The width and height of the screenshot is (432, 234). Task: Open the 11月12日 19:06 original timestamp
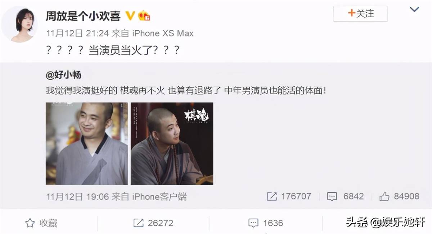[x=77, y=197]
